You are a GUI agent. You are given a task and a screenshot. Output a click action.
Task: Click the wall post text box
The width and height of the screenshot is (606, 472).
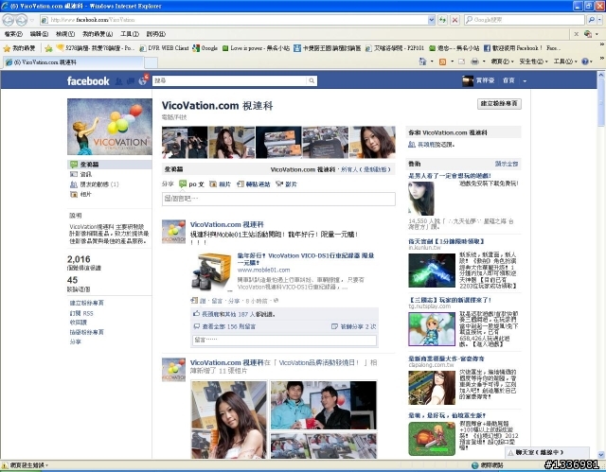point(278,199)
